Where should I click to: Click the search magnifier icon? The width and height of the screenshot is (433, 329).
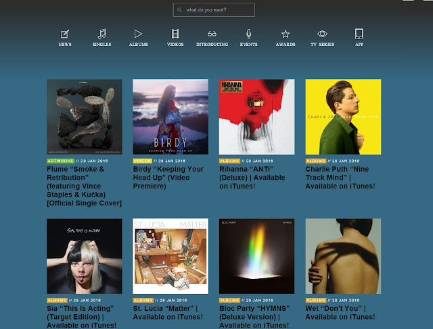click(179, 10)
